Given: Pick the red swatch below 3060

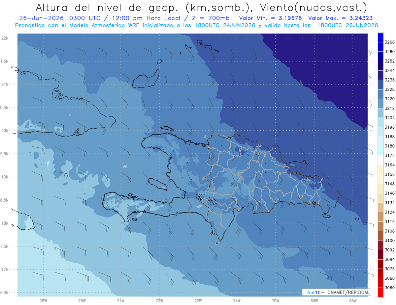Looking at the screenshot, I should [x=380, y=292].
